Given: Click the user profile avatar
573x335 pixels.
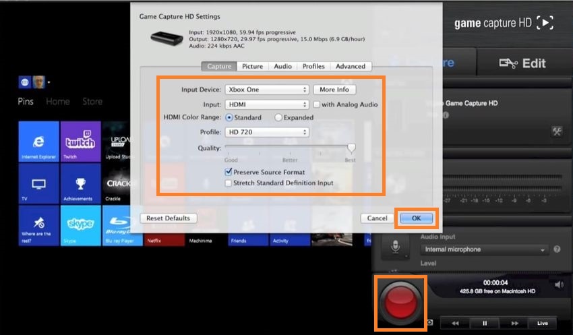Looking at the screenshot, I should click(38, 82).
